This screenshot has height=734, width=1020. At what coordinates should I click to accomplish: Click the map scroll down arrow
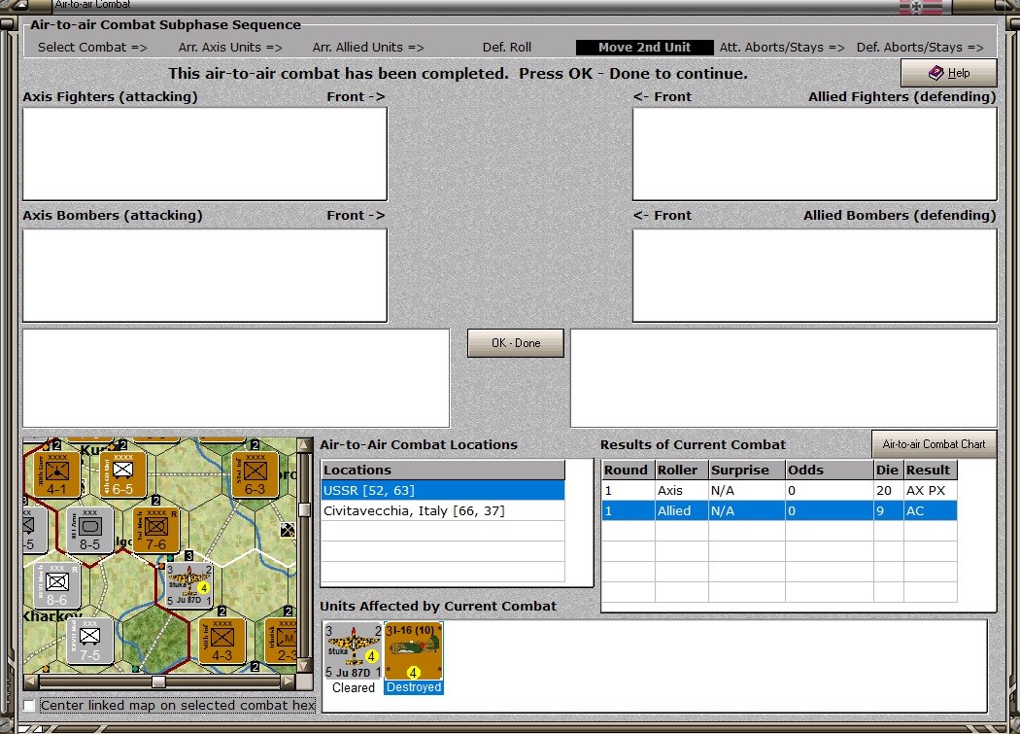[x=304, y=666]
